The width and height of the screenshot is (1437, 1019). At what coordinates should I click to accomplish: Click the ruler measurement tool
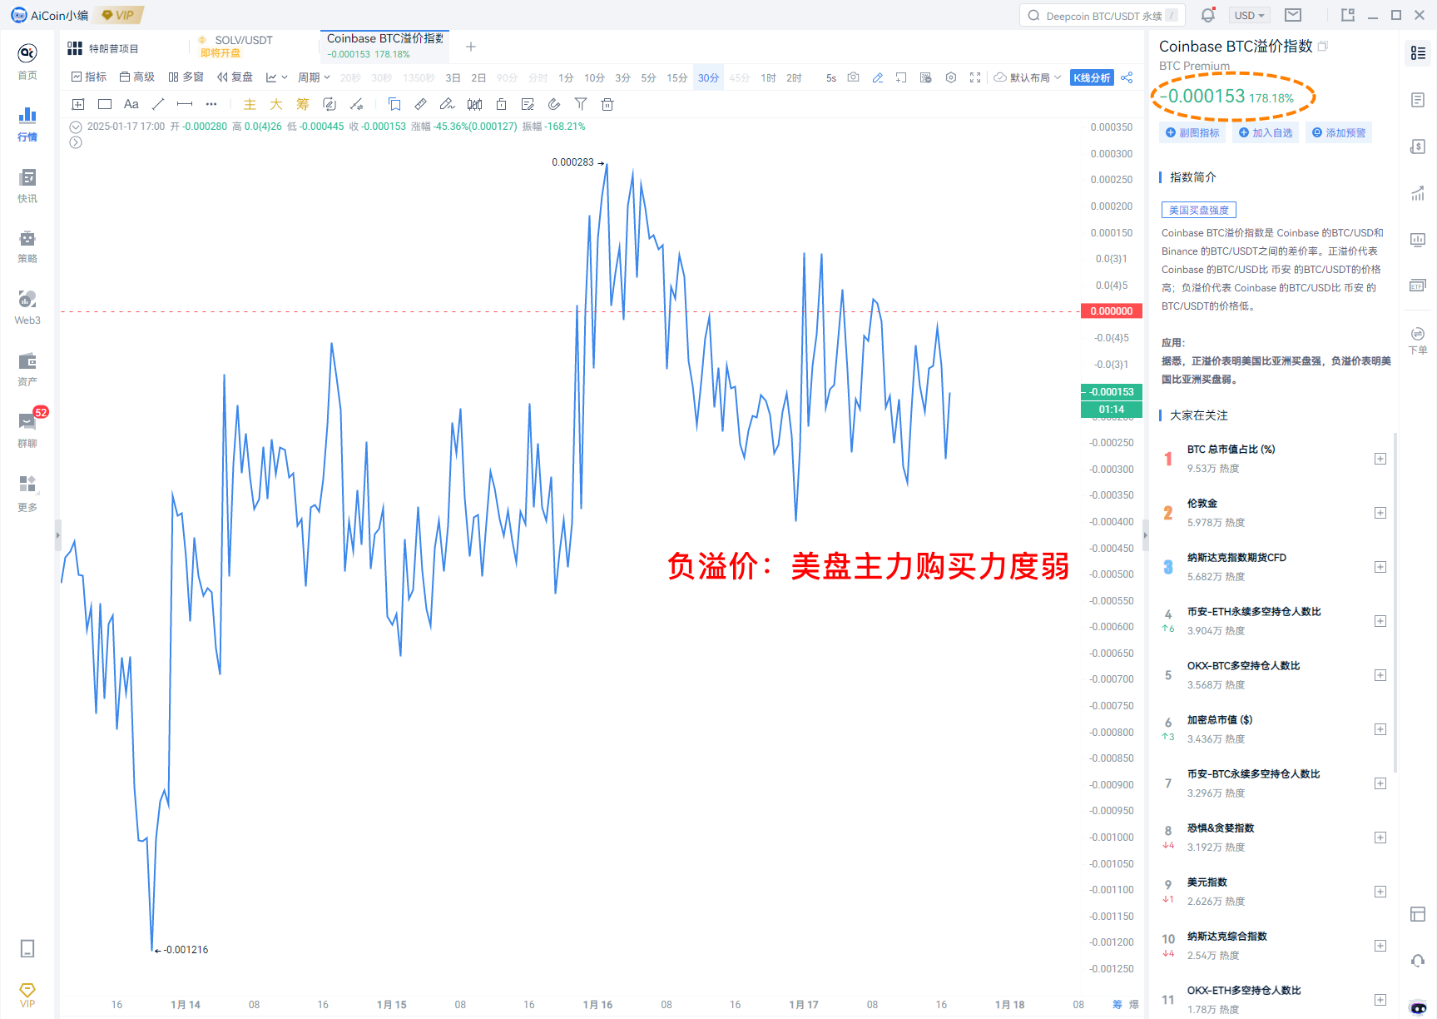(420, 104)
